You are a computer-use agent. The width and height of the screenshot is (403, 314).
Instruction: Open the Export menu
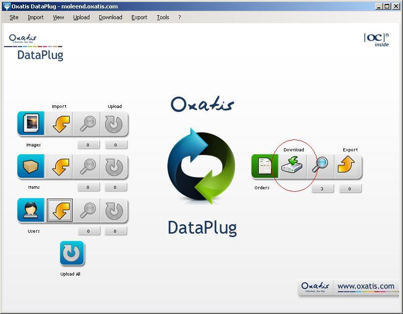tap(139, 17)
